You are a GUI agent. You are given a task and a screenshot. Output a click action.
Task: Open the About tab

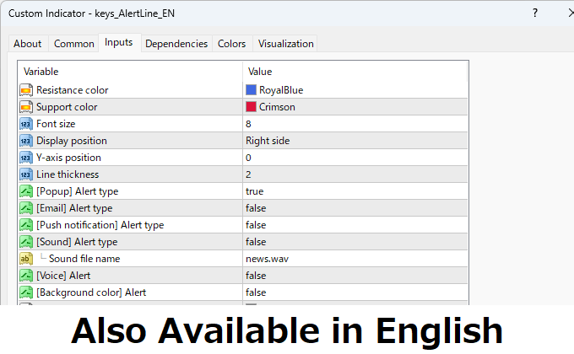pos(28,44)
